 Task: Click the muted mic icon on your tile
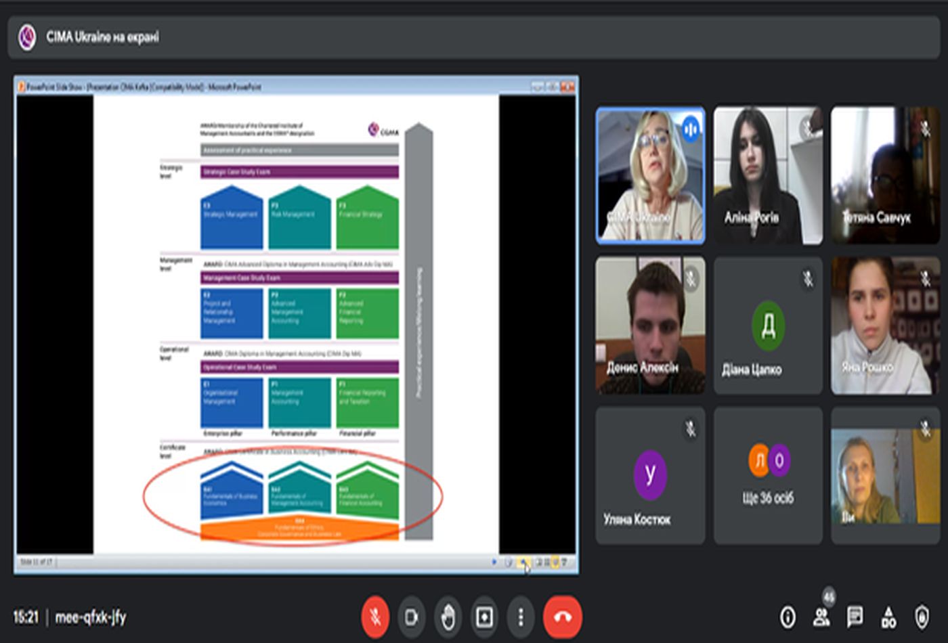[x=926, y=429]
